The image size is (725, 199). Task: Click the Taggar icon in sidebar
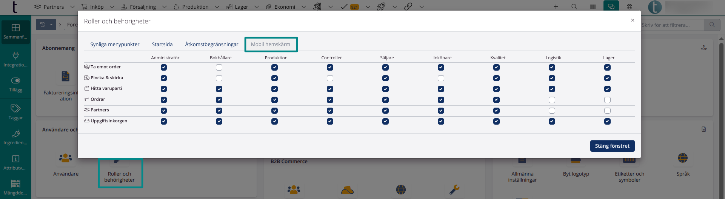tap(15, 112)
